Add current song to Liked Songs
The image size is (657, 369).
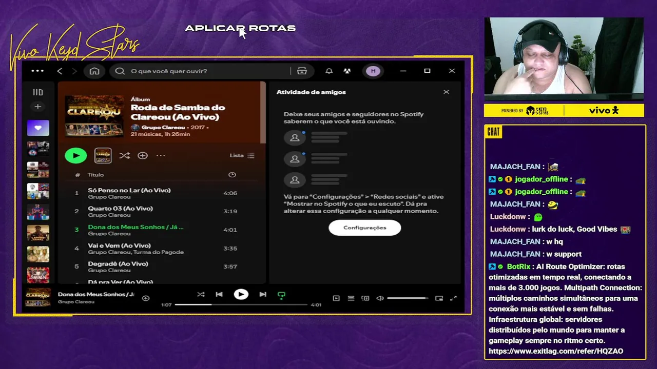click(146, 298)
